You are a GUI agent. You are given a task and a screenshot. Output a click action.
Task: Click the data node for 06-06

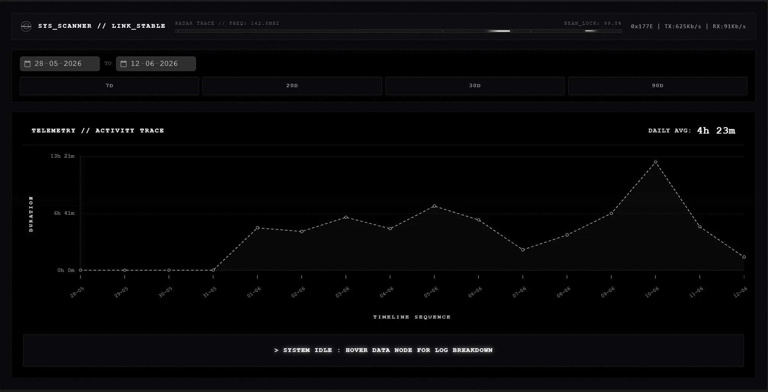479,220
